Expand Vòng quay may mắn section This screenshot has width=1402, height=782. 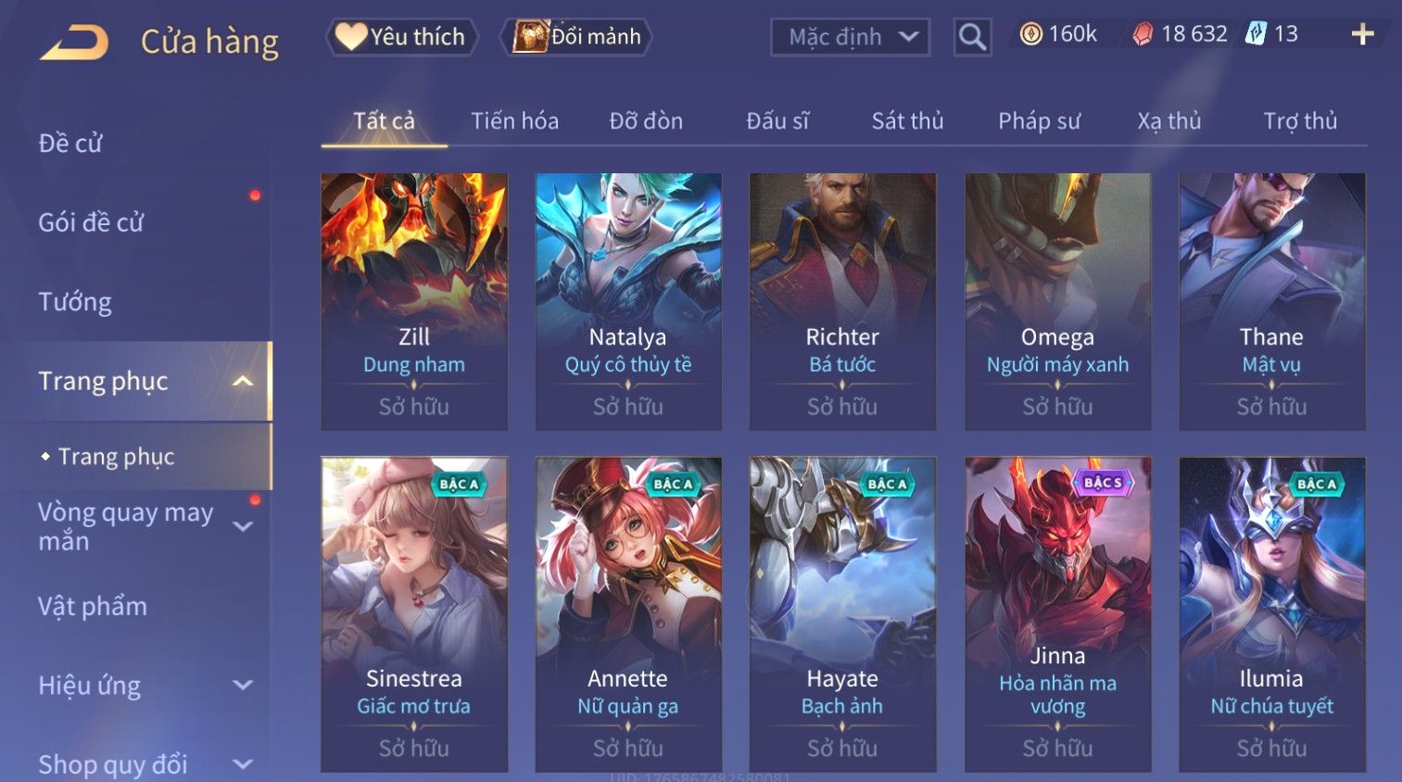click(243, 526)
